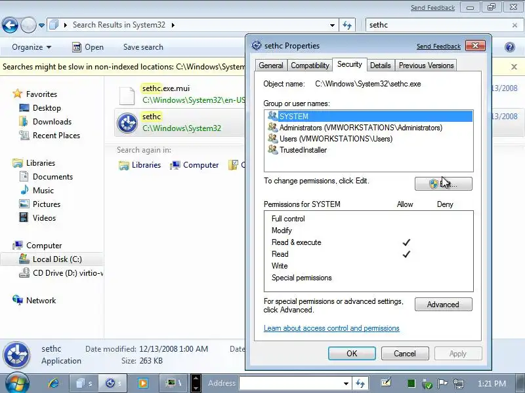Open the Downloads folder in Favorites
Image resolution: width=525 pixels, height=393 pixels.
click(x=52, y=122)
